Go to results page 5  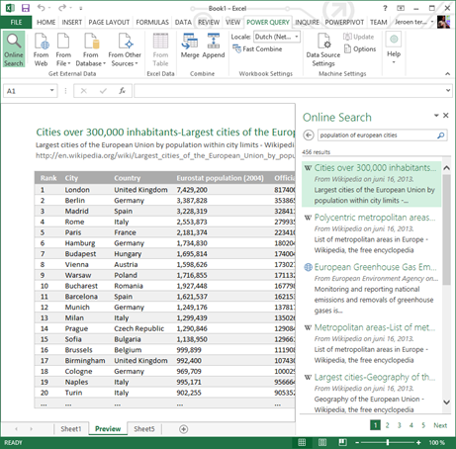(x=423, y=425)
